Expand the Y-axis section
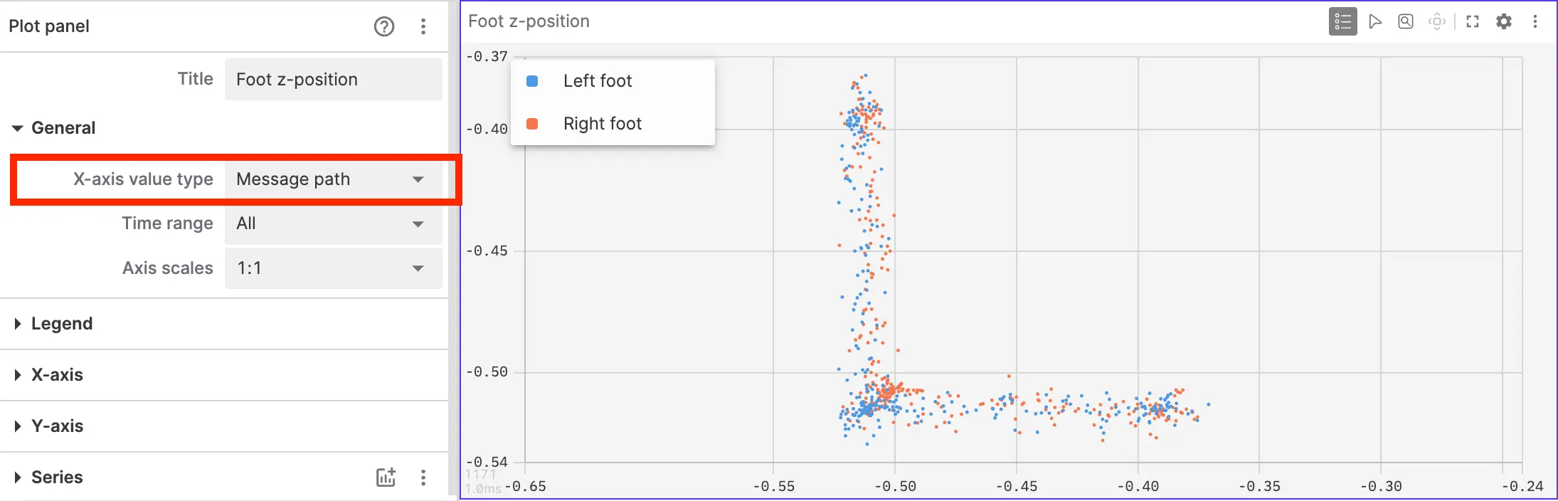 (x=57, y=426)
